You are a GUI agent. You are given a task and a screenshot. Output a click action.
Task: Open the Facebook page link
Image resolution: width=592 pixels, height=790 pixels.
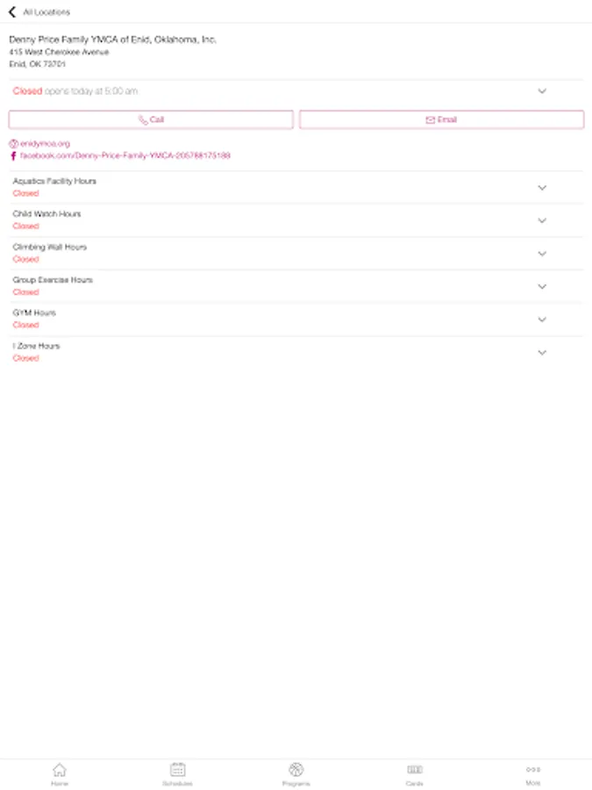click(125, 155)
